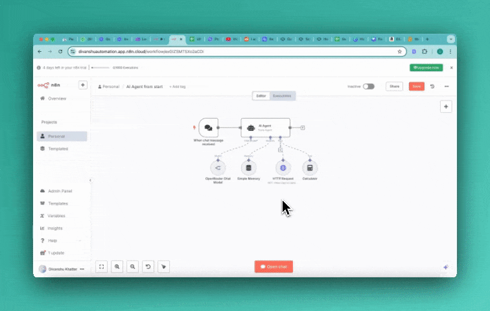Click the n8n logo in the sidebar
Image resolution: width=490 pixels, height=311 pixels.
(x=49, y=85)
